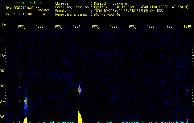Click observer name Masayuki Kobayashi

pyautogui.click(x=111, y=3)
